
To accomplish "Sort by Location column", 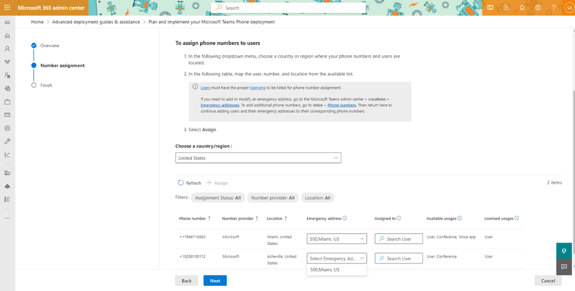I will pyautogui.click(x=277, y=219).
